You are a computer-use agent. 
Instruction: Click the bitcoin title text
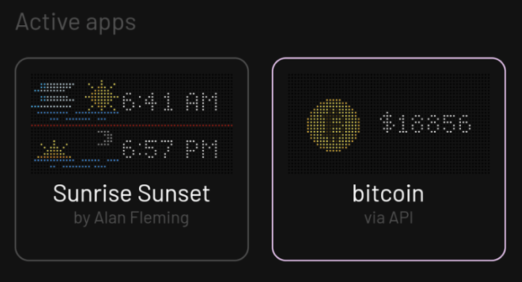388,194
